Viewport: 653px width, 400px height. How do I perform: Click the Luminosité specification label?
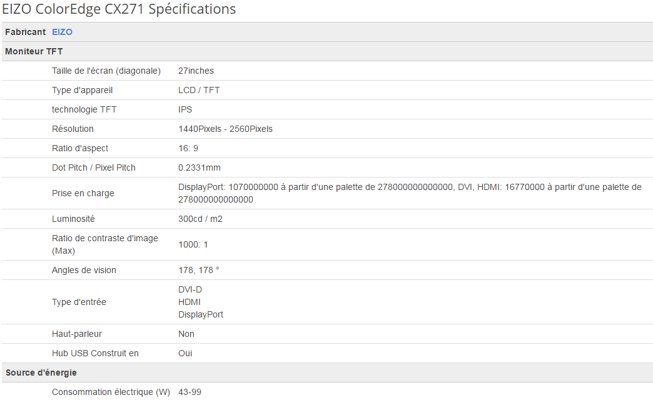pos(73,219)
